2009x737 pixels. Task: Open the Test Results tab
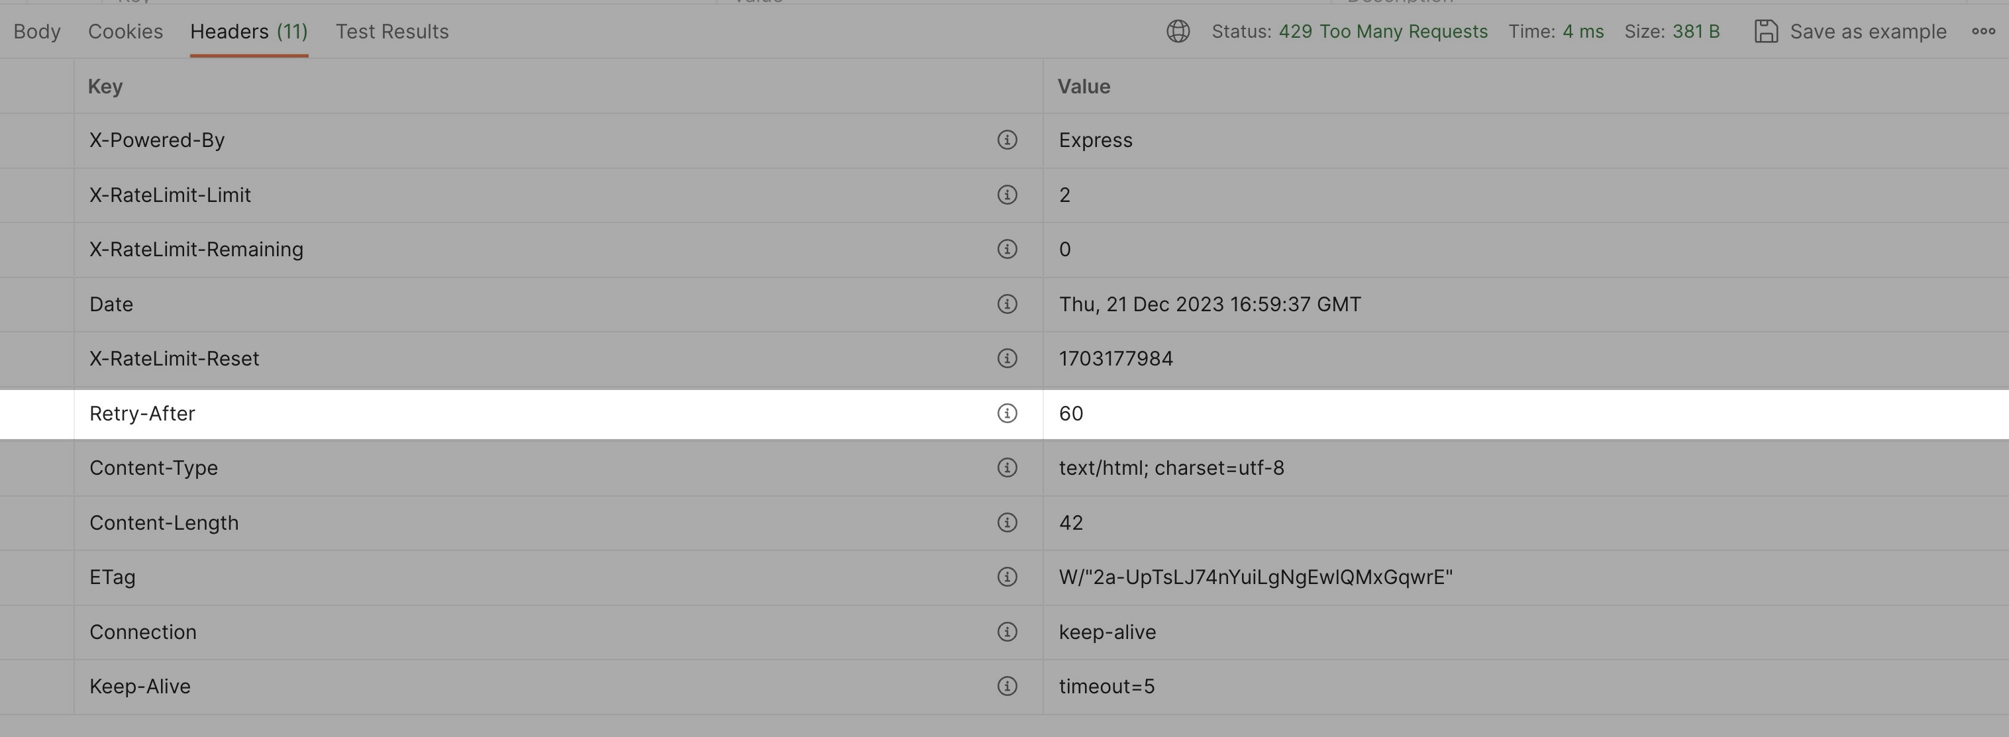tap(392, 32)
